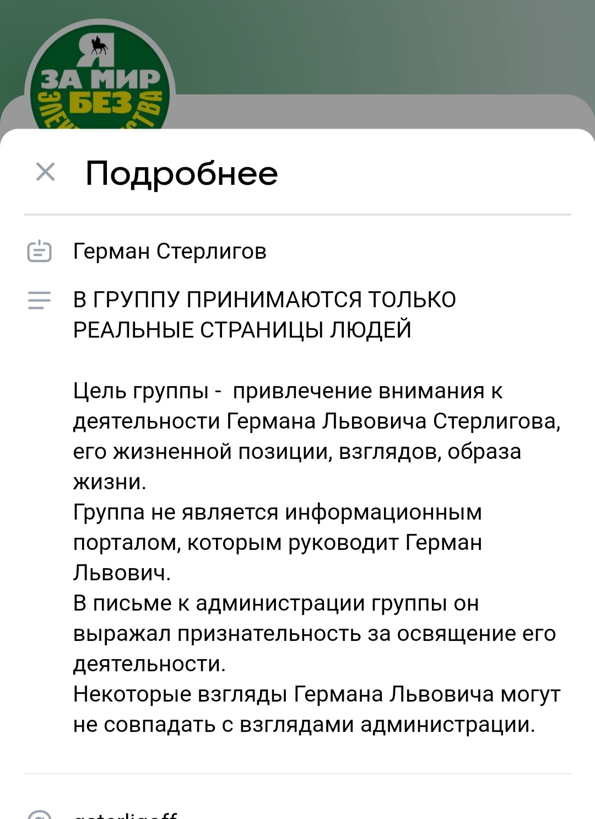The image size is (595, 819).
Task: Tap the divider line under the Подробнее header
Action: click(297, 214)
